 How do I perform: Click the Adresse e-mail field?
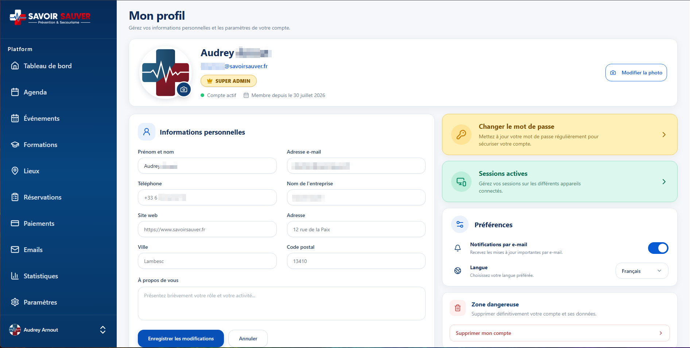click(356, 166)
